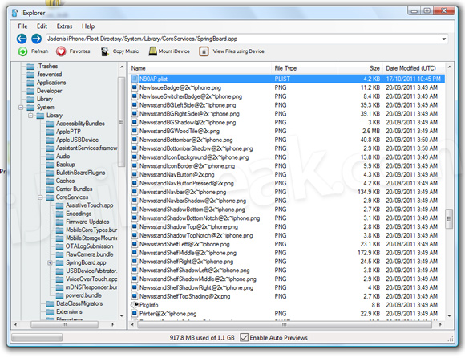
Task: Click folder icon for .Trashes
Action: point(30,67)
